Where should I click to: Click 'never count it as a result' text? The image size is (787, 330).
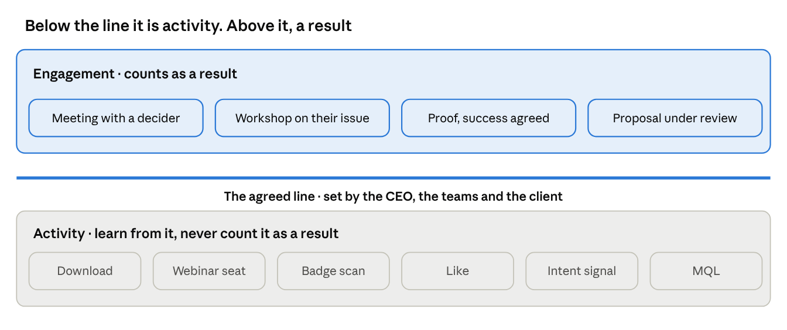tap(259, 233)
